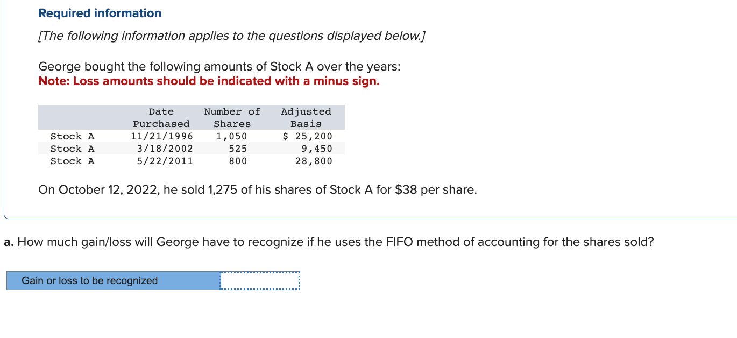Select the 'Adjusted Basis' column header
This screenshot has height=338, width=737.
306,117
